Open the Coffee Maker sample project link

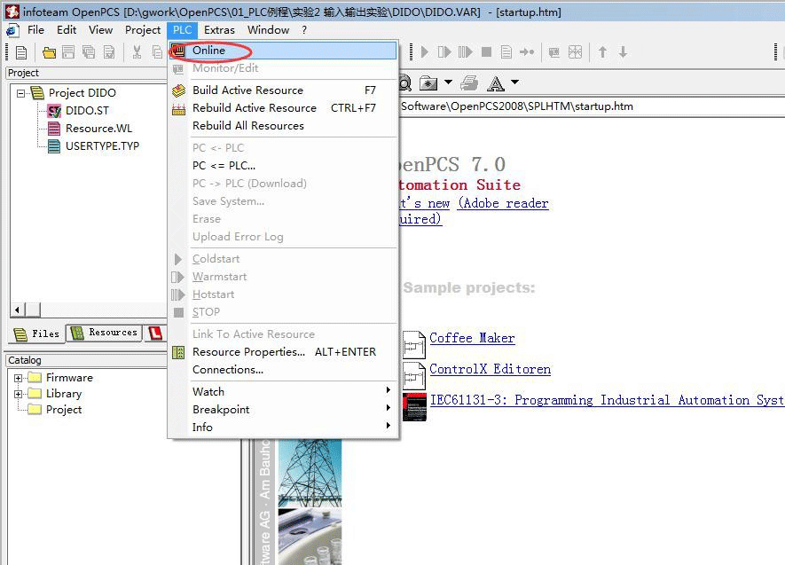click(472, 338)
